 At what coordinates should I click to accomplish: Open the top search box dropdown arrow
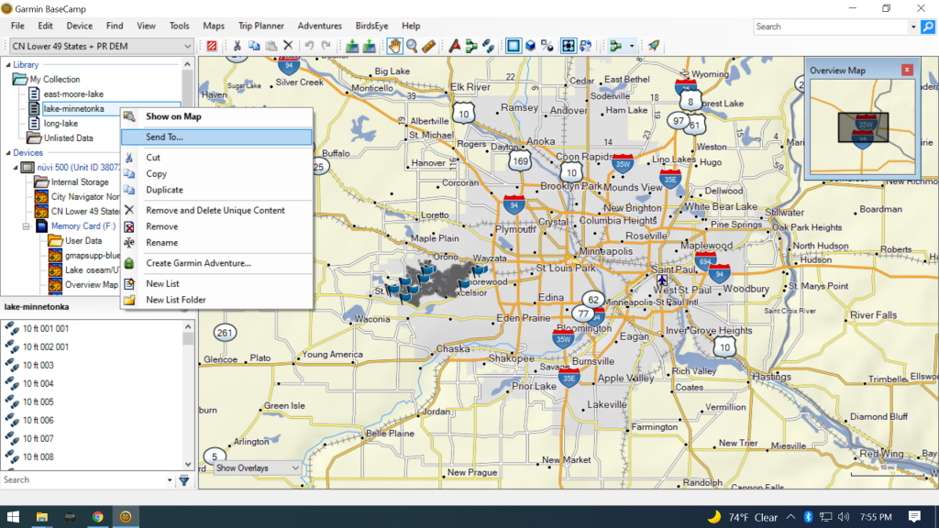913,27
